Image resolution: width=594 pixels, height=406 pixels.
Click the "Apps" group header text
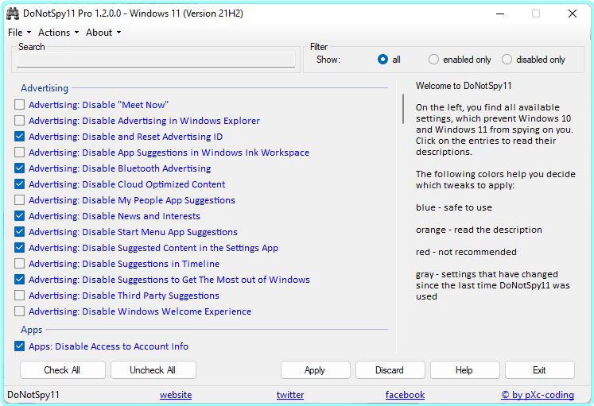(32, 330)
